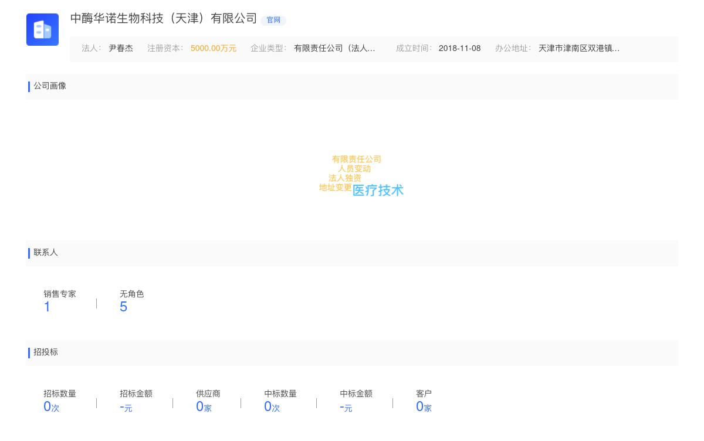704x441 pixels.
Task: Click the blue company logo icon
Action: (42, 29)
